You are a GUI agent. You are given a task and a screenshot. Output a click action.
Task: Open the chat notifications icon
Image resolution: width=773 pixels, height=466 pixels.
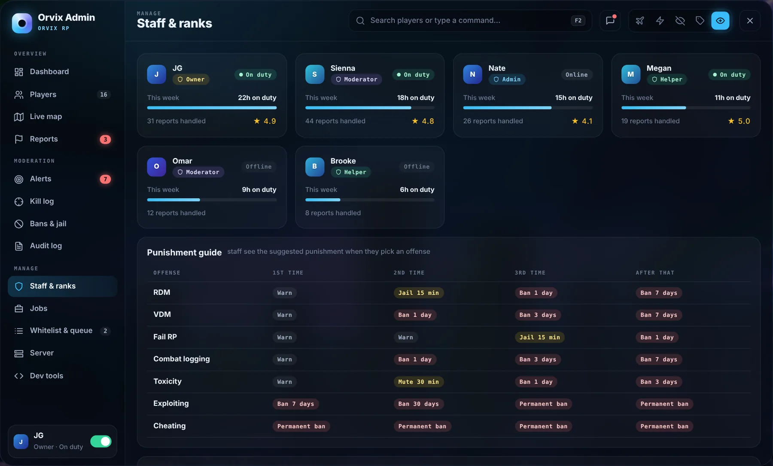[610, 21]
